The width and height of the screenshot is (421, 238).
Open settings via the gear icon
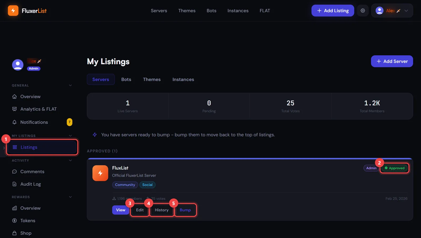click(x=363, y=11)
